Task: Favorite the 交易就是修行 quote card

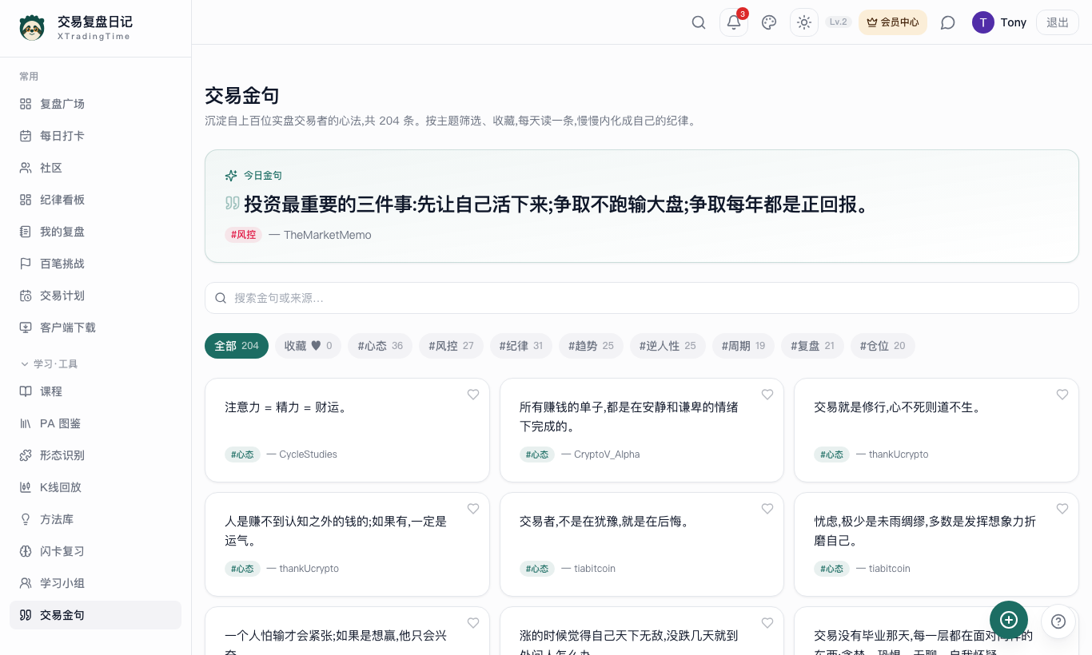Action: point(1062,395)
